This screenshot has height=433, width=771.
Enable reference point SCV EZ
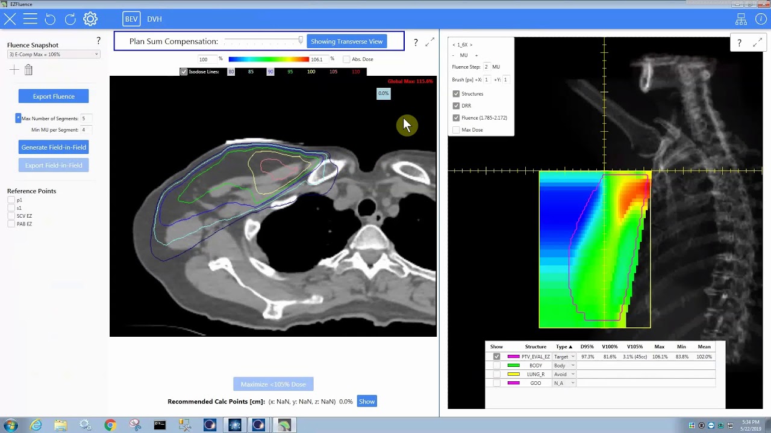pos(11,216)
